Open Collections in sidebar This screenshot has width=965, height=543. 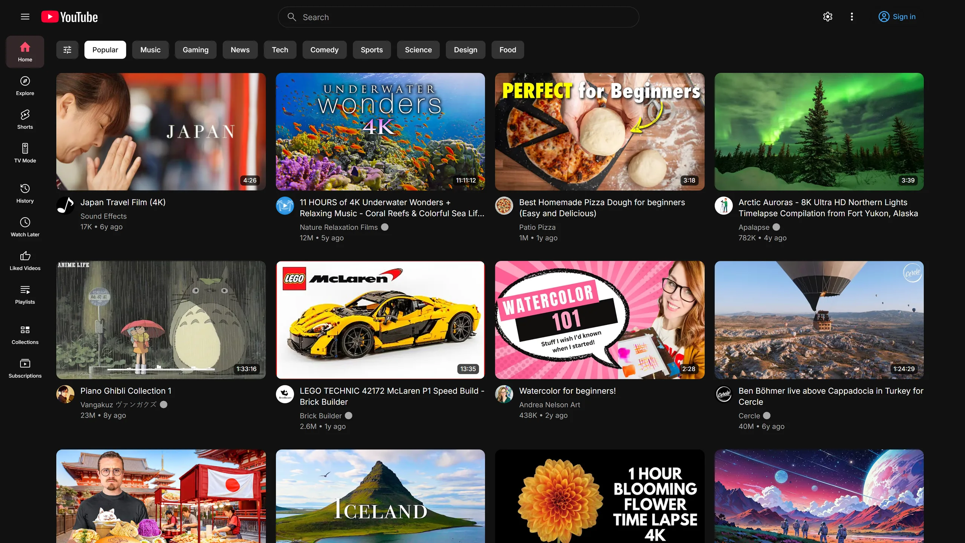(25, 334)
